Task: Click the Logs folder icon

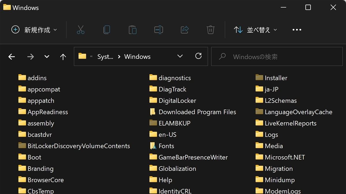Action: [x=259, y=134]
